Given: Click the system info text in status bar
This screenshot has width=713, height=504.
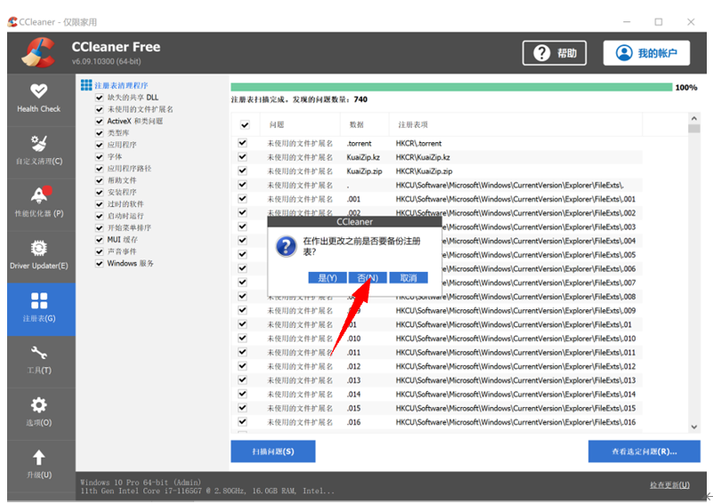Looking at the screenshot, I should (x=207, y=487).
